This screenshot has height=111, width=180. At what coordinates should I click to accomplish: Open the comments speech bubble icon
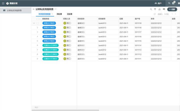(x=164, y=9)
